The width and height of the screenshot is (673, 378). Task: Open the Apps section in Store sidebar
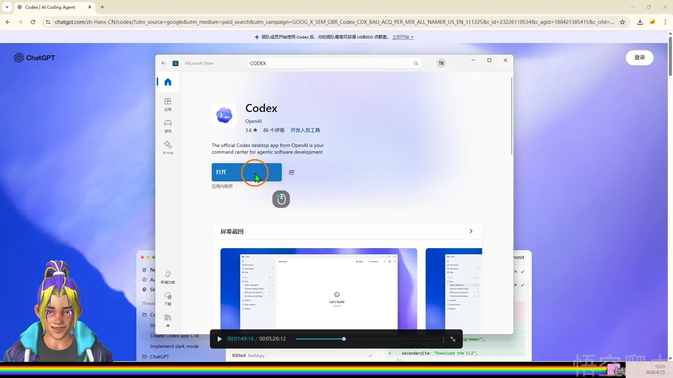pos(168,104)
